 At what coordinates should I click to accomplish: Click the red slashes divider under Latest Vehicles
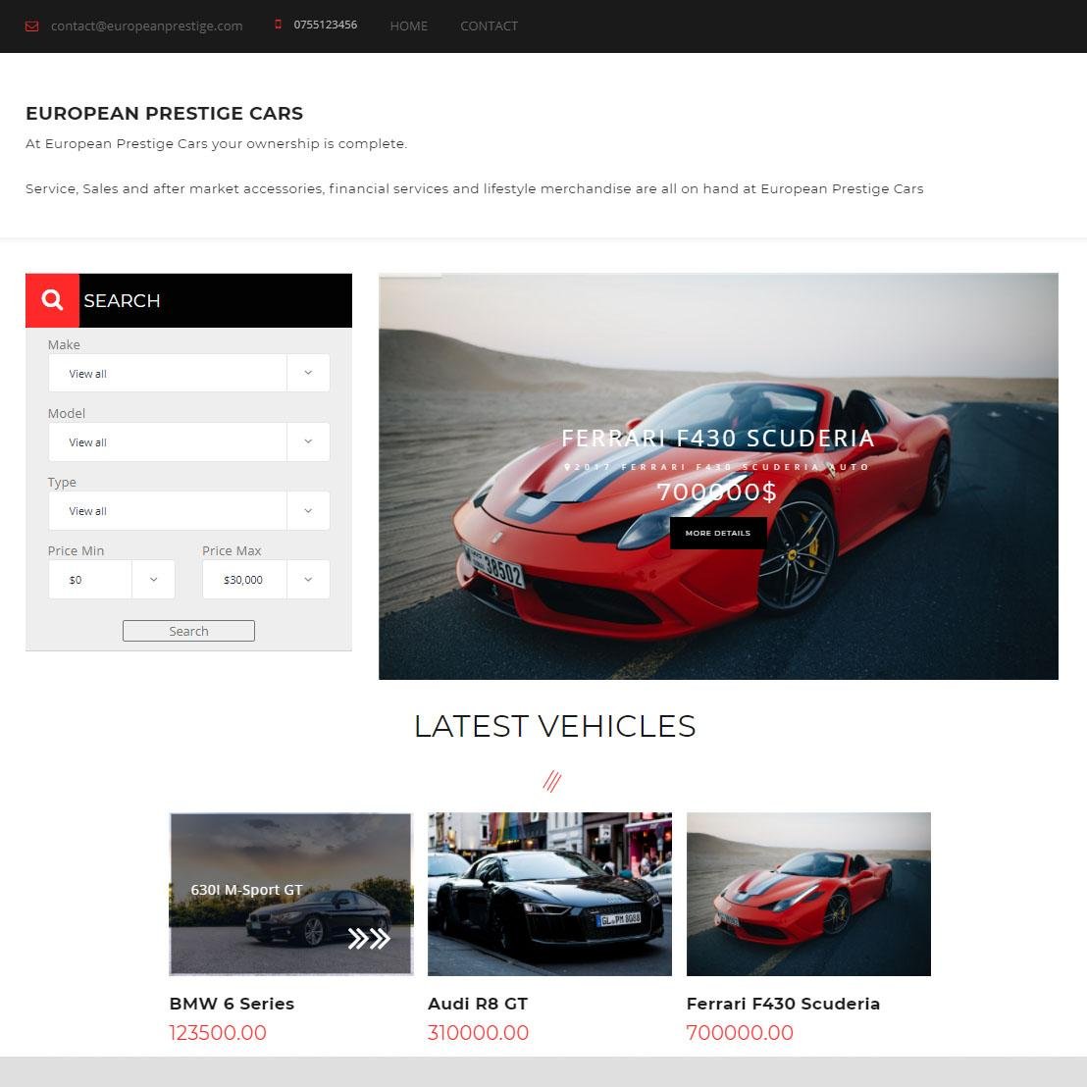pos(551,781)
